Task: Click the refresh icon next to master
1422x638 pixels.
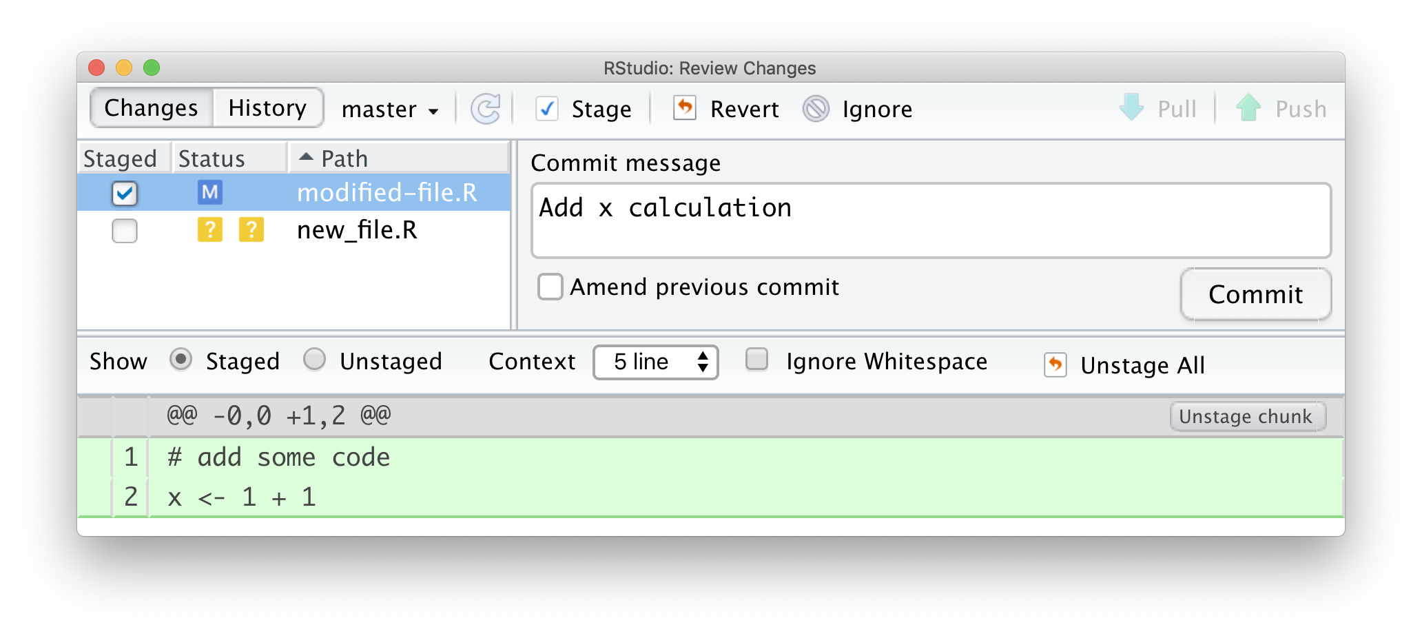Action: pos(486,108)
